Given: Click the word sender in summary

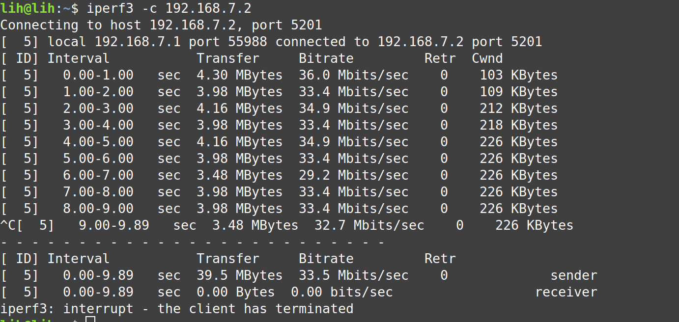Looking at the screenshot, I should pyautogui.click(x=573, y=275).
